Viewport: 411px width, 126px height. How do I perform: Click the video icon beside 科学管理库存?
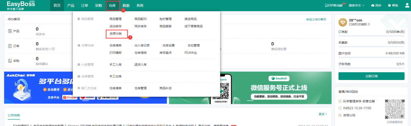coord(340,101)
